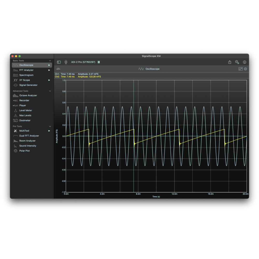The width and height of the screenshot is (259, 259).
Task: Collapse the Basic Tools section
Action: [50, 61]
